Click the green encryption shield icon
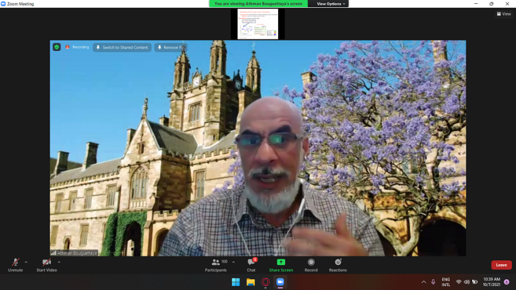 pyautogui.click(x=57, y=47)
